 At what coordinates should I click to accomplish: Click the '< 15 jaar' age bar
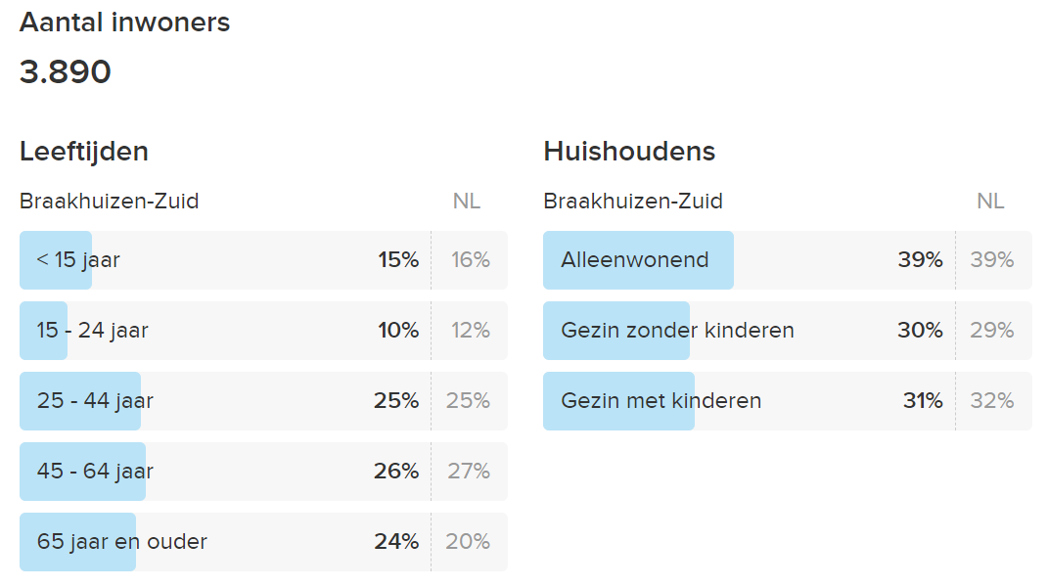tap(263, 260)
